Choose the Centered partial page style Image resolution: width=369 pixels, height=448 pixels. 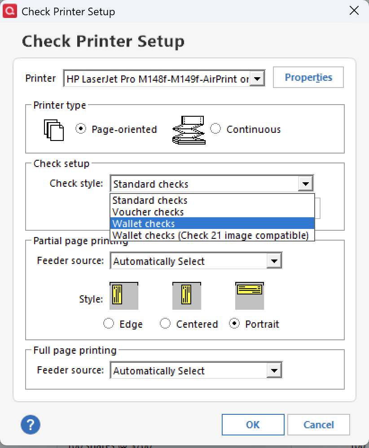tap(165, 324)
